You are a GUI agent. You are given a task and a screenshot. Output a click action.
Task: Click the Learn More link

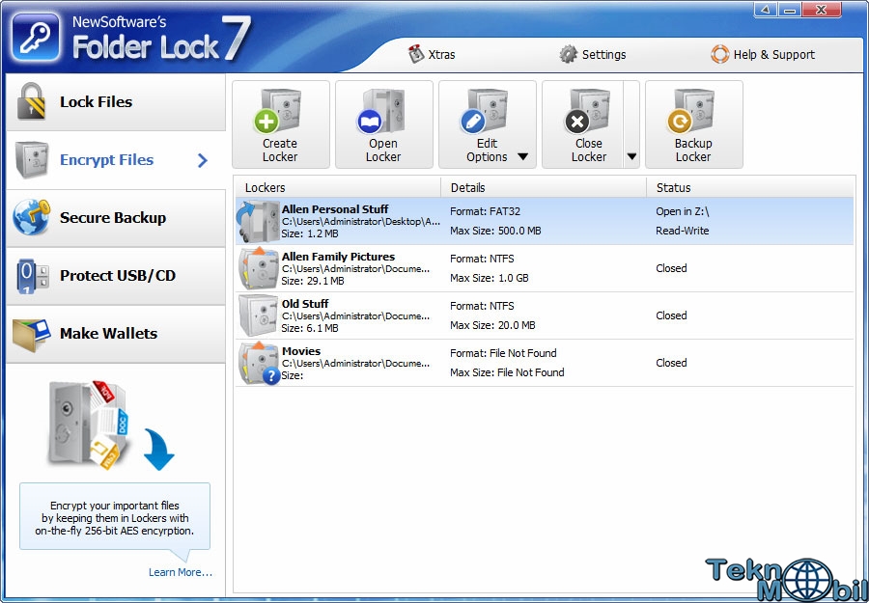(x=181, y=572)
